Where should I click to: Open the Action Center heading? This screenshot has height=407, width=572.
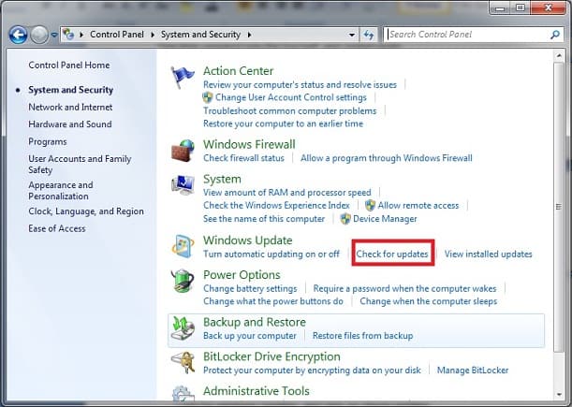[238, 71]
